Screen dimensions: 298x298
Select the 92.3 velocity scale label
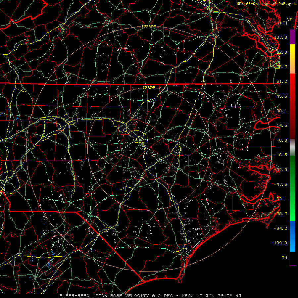pyautogui.click(x=281, y=52)
